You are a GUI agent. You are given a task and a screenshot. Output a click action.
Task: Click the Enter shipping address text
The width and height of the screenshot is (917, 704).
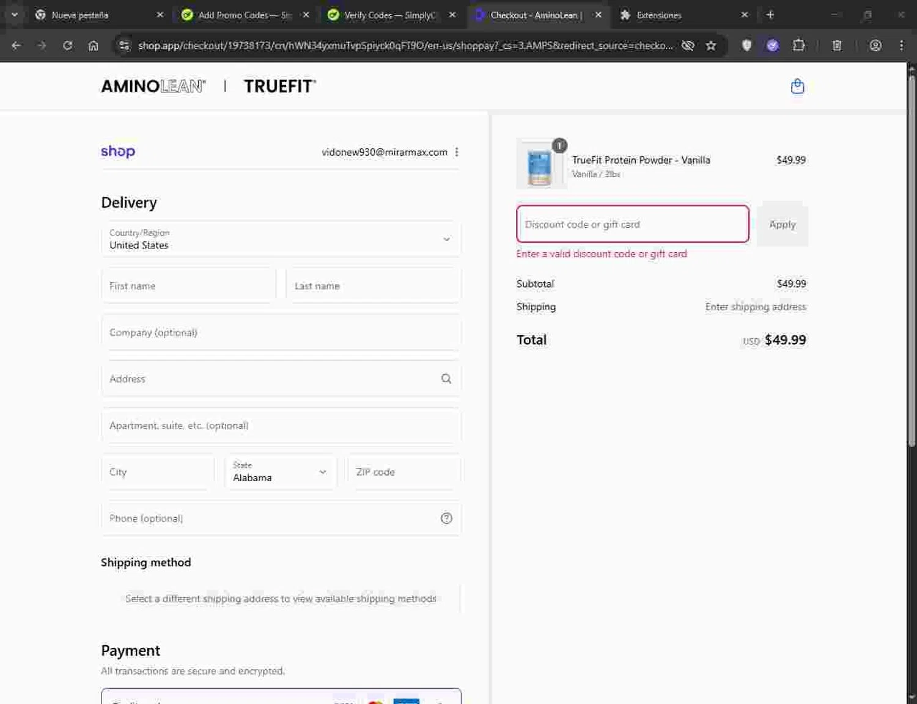(756, 307)
